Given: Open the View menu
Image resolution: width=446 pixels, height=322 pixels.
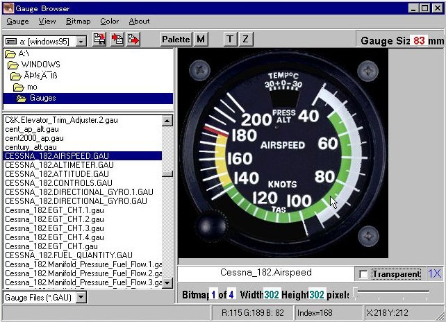Looking at the screenshot, I should (x=47, y=22).
